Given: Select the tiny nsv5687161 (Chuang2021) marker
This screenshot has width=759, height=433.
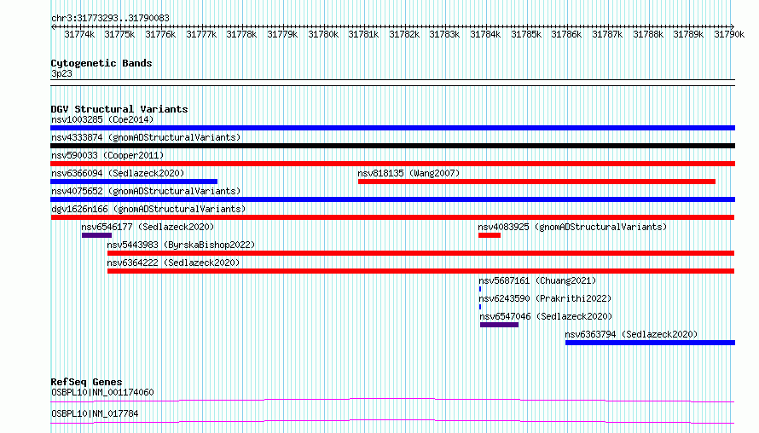Looking at the screenshot, I should pos(480,289).
